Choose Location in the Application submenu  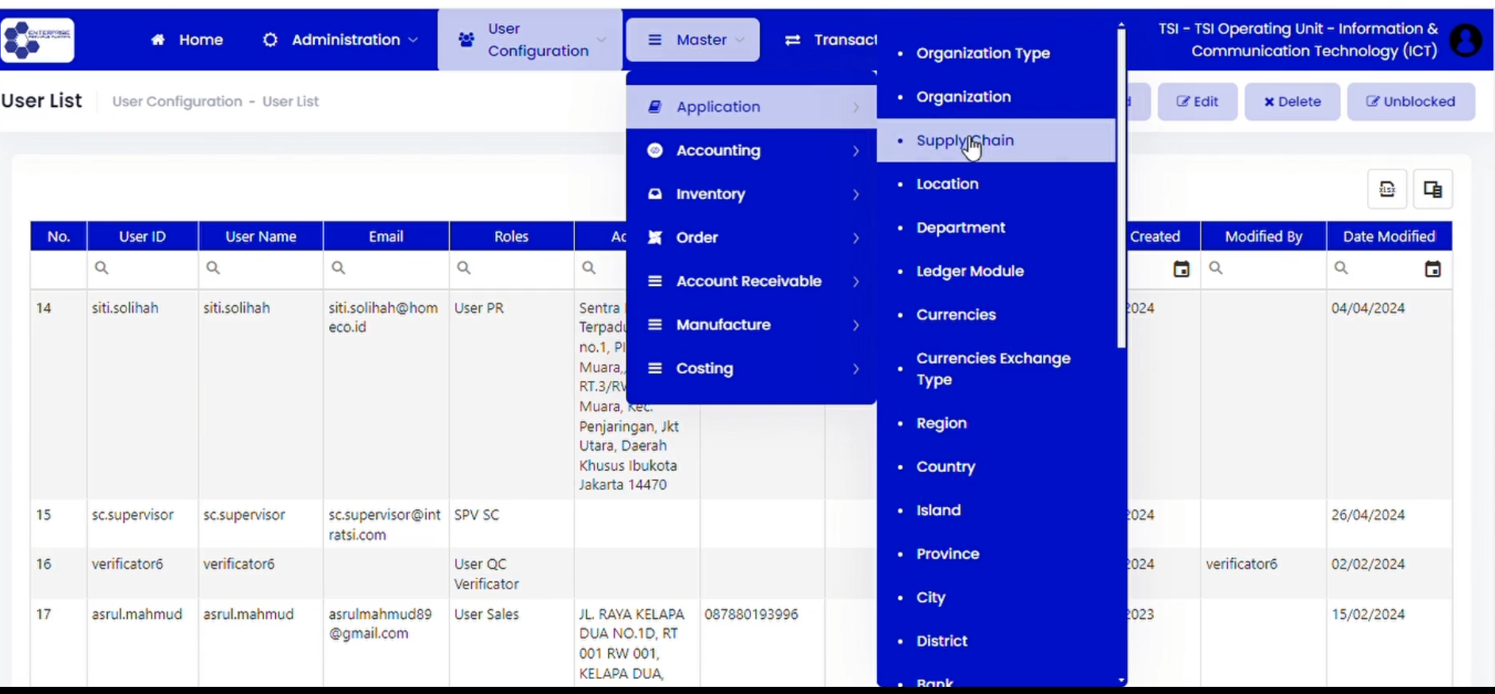pos(947,184)
